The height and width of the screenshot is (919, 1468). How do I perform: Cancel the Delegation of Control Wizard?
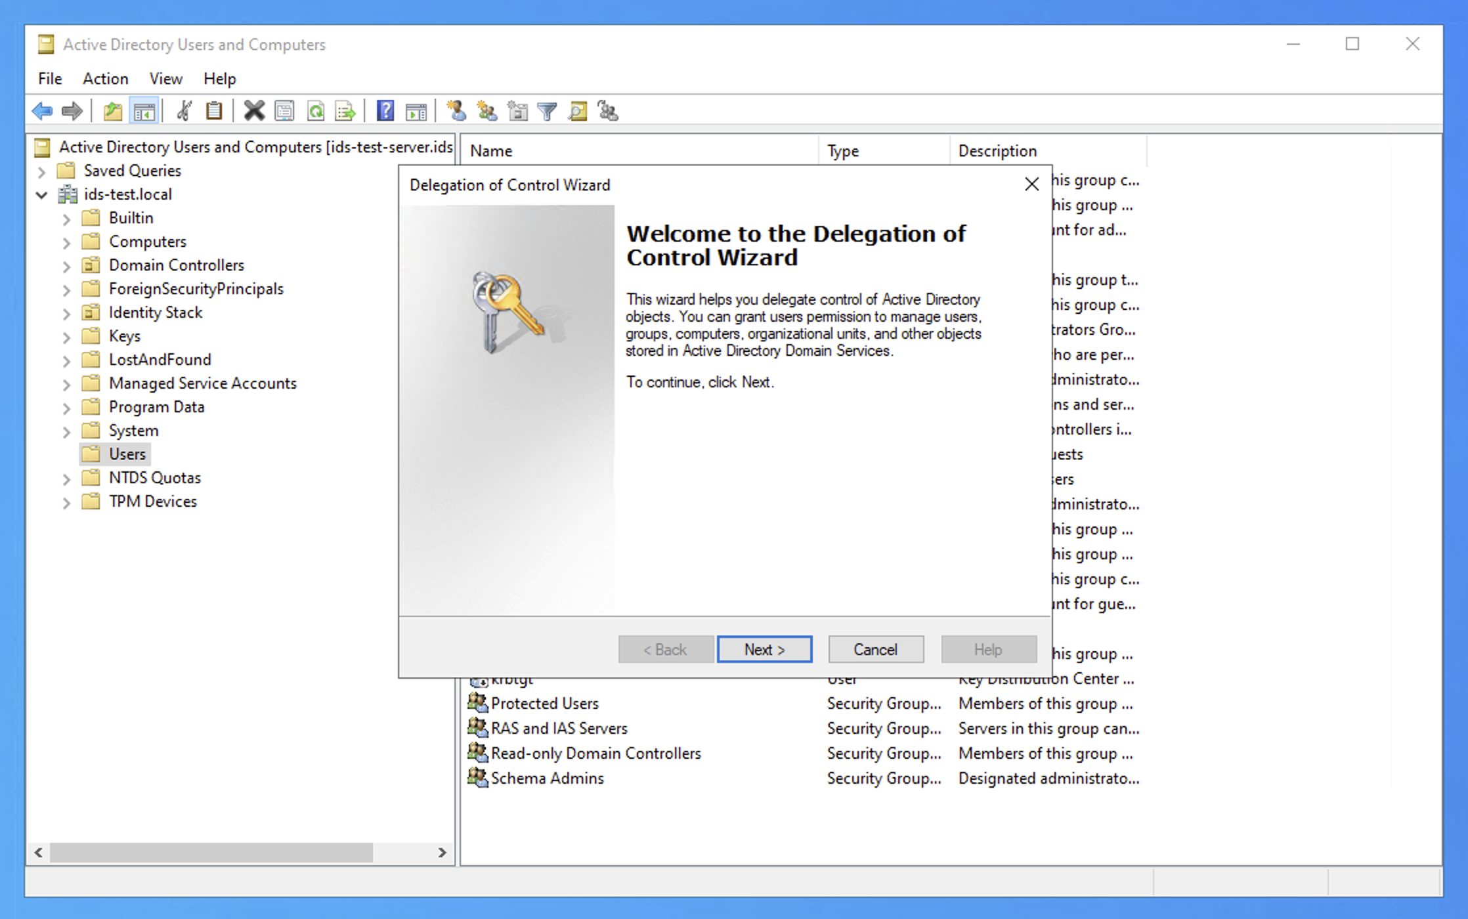point(876,649)
